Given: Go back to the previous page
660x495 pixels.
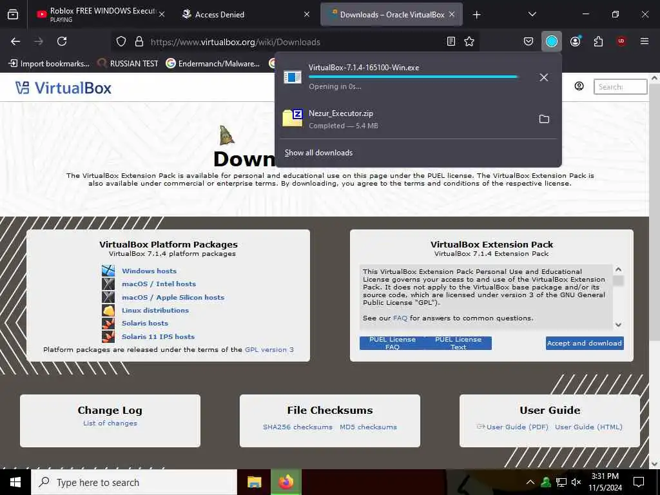Looking at the screenshot, I should click(x=15, y=41).
